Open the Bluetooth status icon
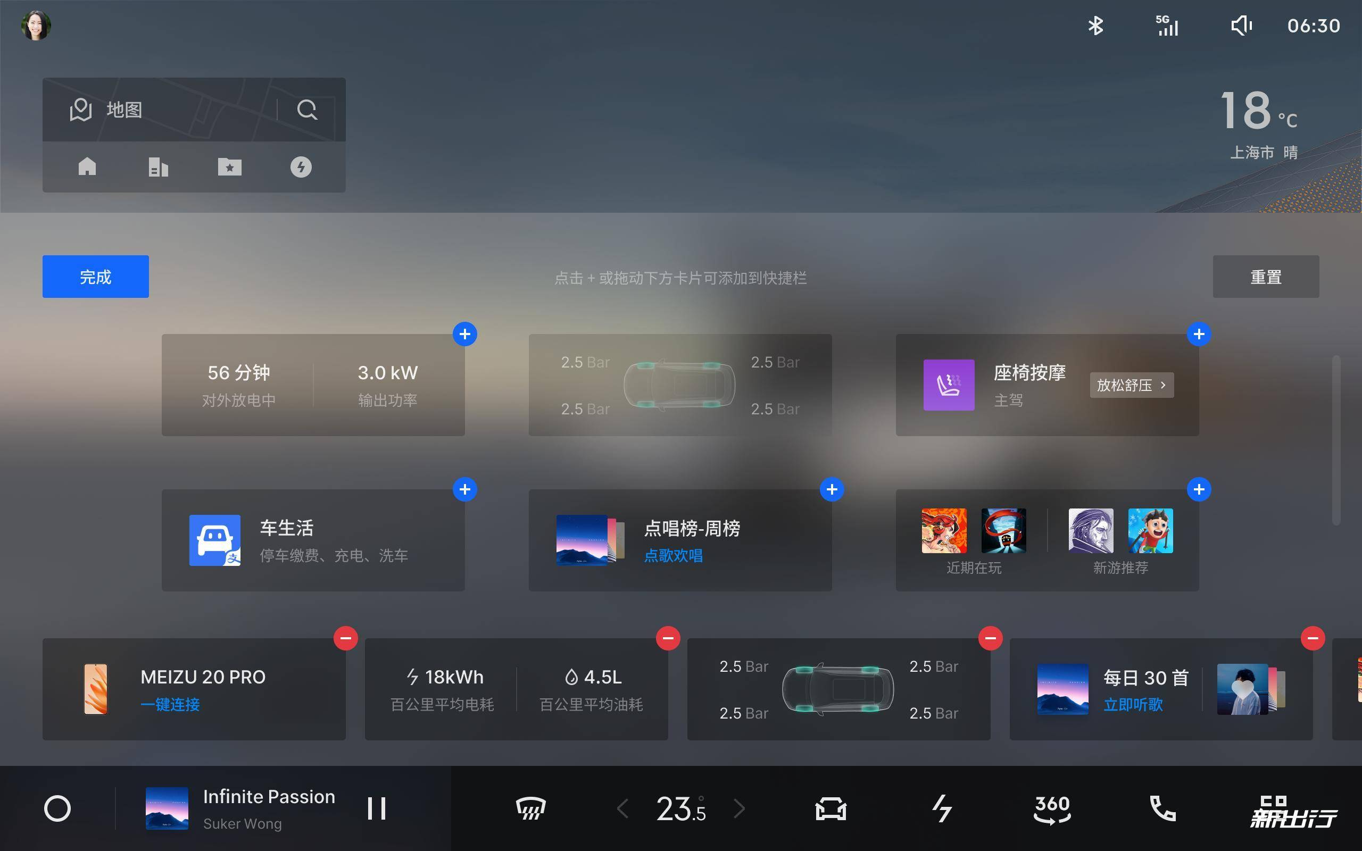The width and height of the screenshot is (1362, 851). [x=1095, y=26]
